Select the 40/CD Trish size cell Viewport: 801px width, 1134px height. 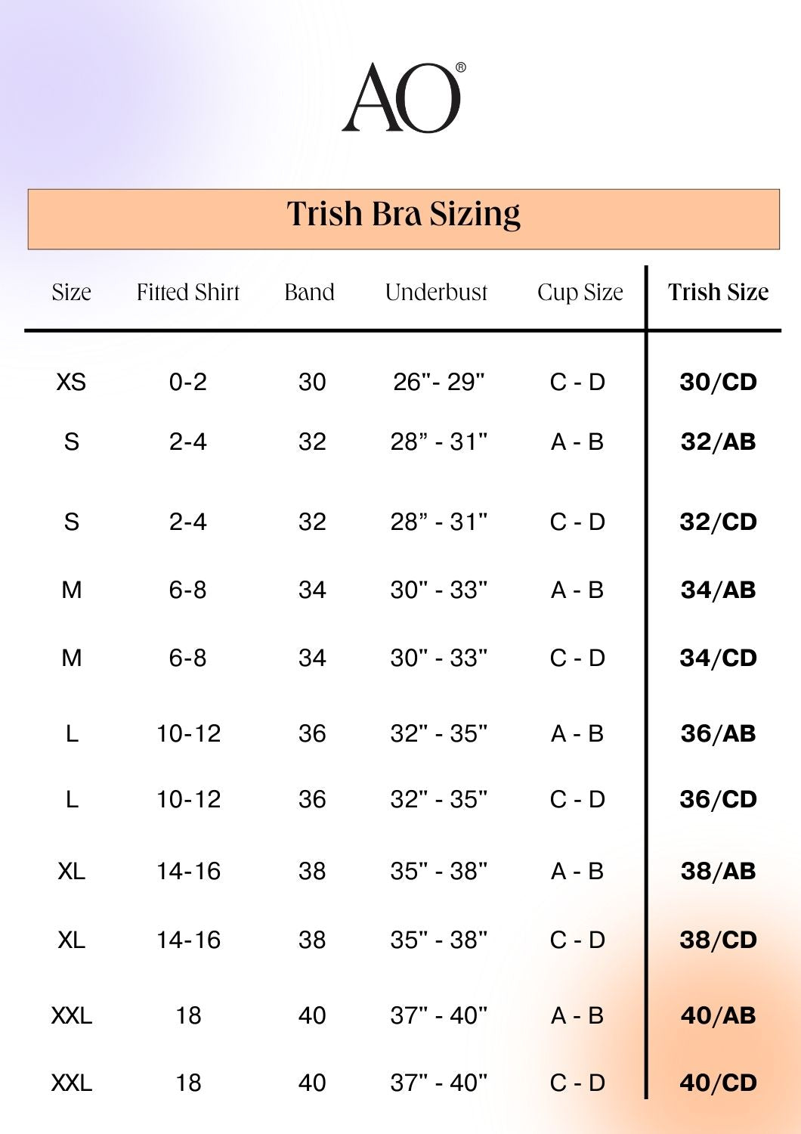pos(718,1083)
